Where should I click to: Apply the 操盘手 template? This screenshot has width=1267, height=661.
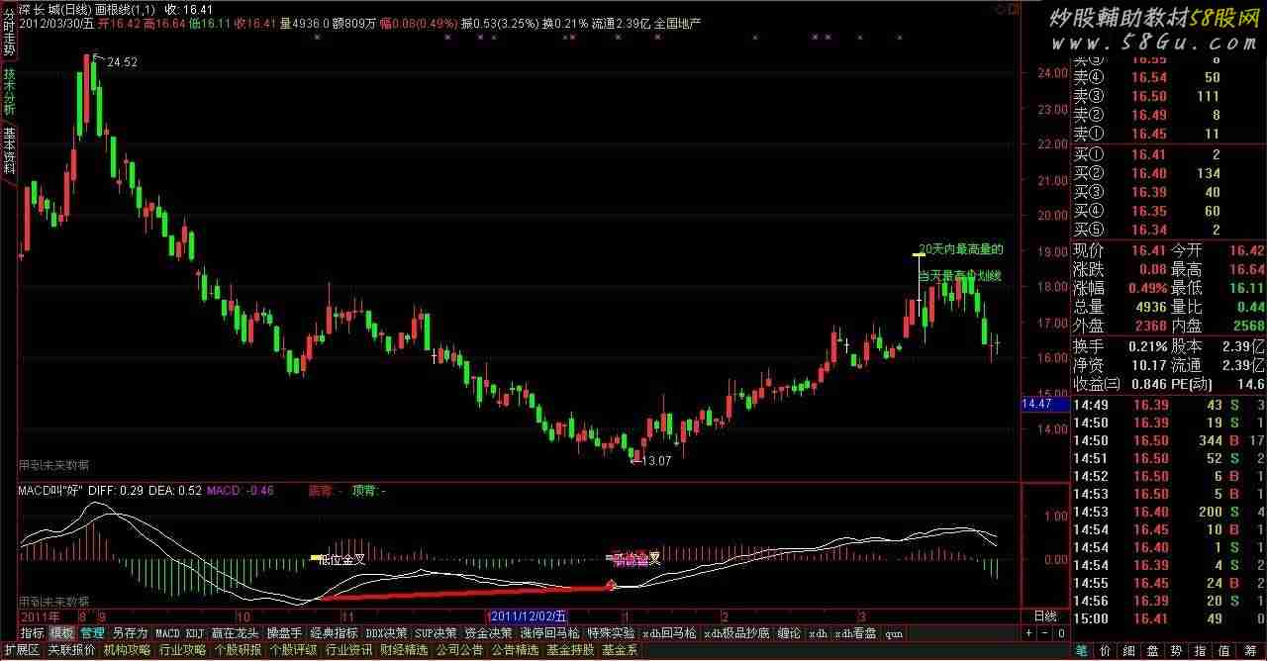[284, 633]
